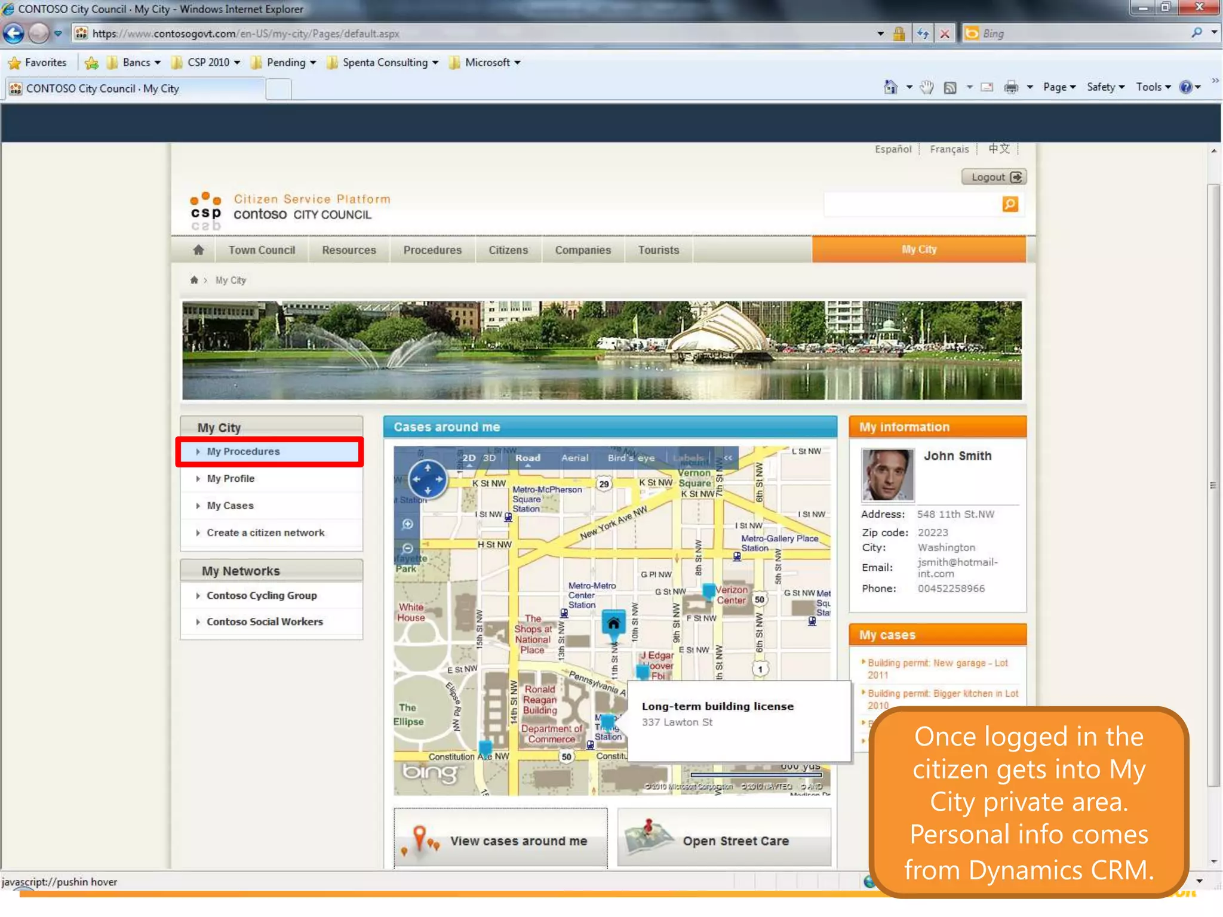
Task: Click the Logout button
Action: point(994,177)
